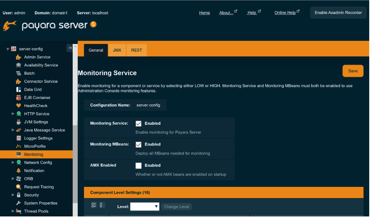Click the JVM Settings coffee cup icon
This screenshot has width=370, height=218.
18,122
